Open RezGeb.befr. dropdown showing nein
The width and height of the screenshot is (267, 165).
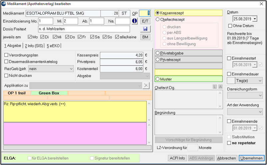[51, 69]
